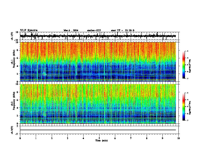Viewport: 201px width, 155px height.
Task: Click the "5" tick on ch.3(V) axis
Action: click(18, 126)
